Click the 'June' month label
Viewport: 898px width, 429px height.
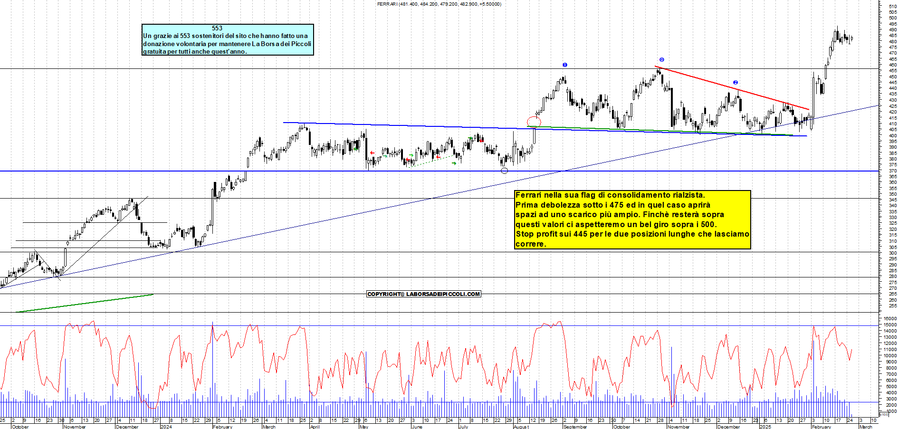[x=417, y=427]
